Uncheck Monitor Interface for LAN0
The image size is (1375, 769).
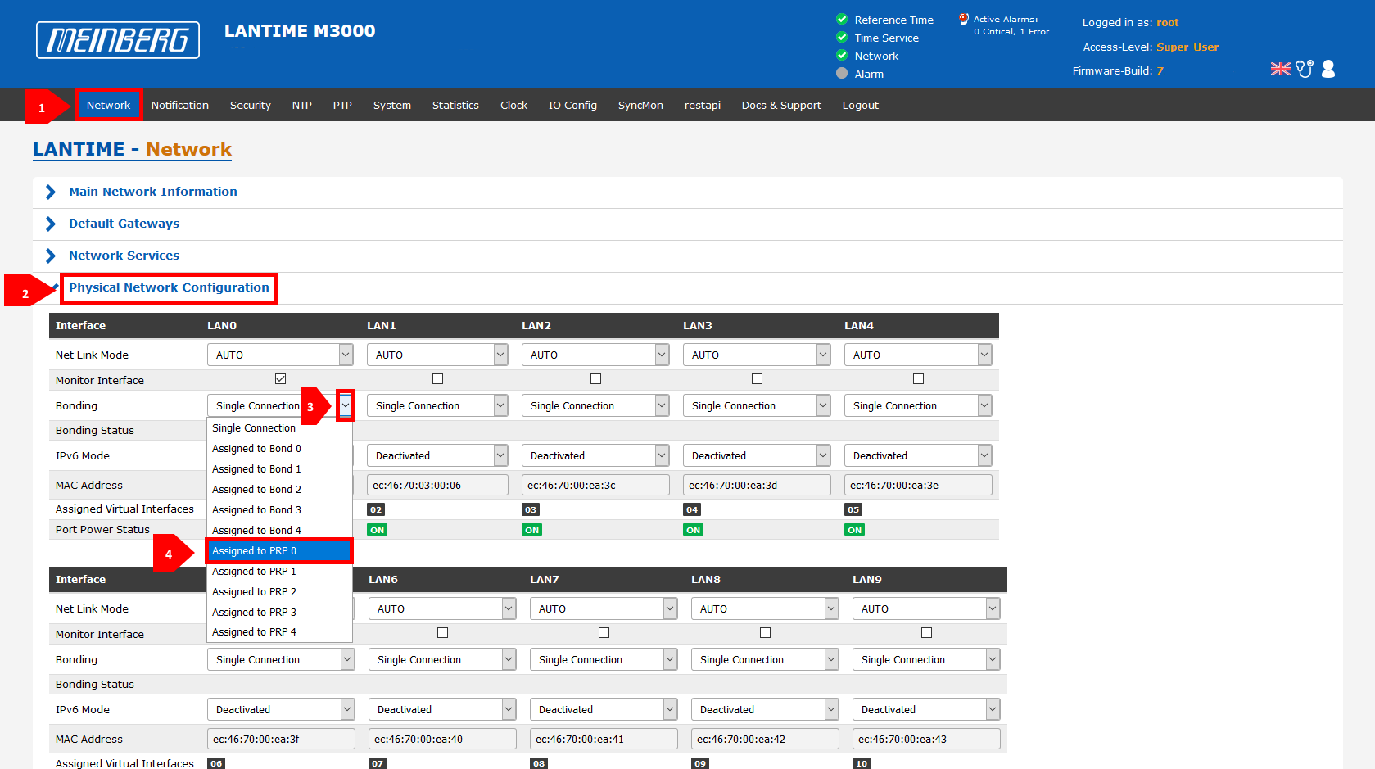(x=281, y=379)
